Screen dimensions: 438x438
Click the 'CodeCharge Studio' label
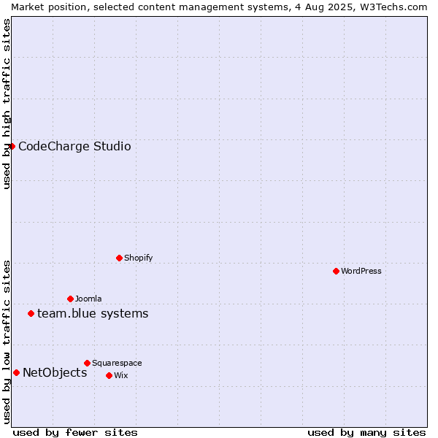(74, 147)
